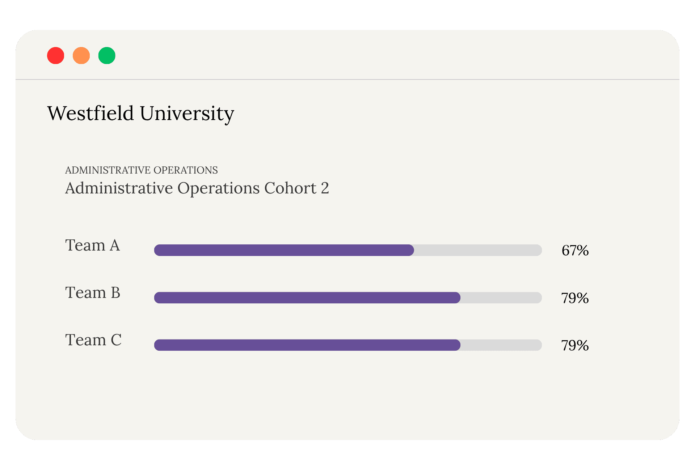Click the red close window dot
695x470 pixels.
click(56, 56)
